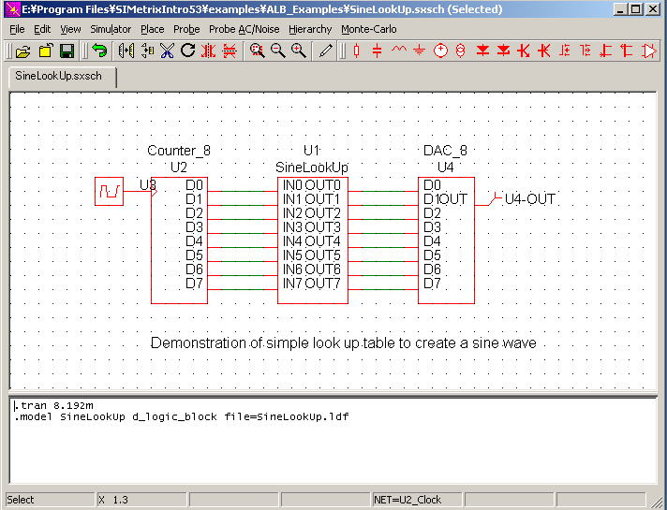Place a P-channel JFET from the toolbar

coord(627,51)
